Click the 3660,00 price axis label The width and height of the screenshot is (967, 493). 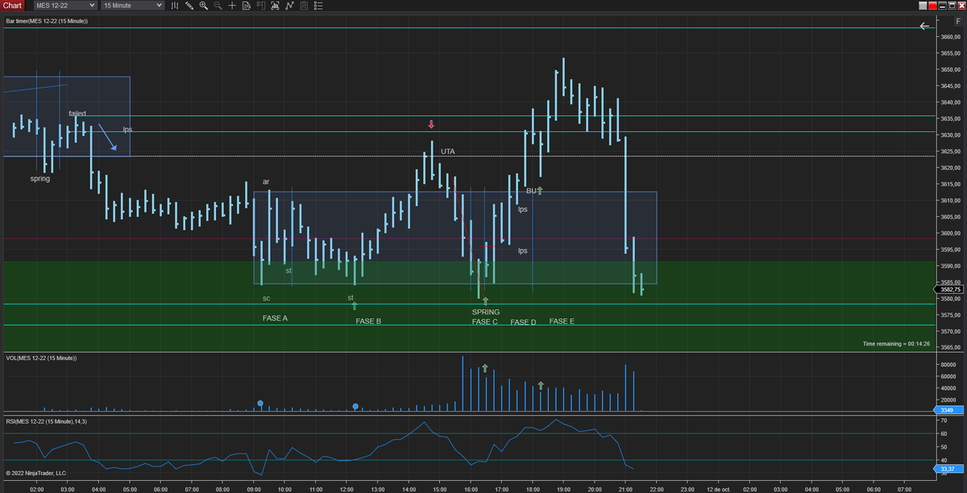coord(951,37)
